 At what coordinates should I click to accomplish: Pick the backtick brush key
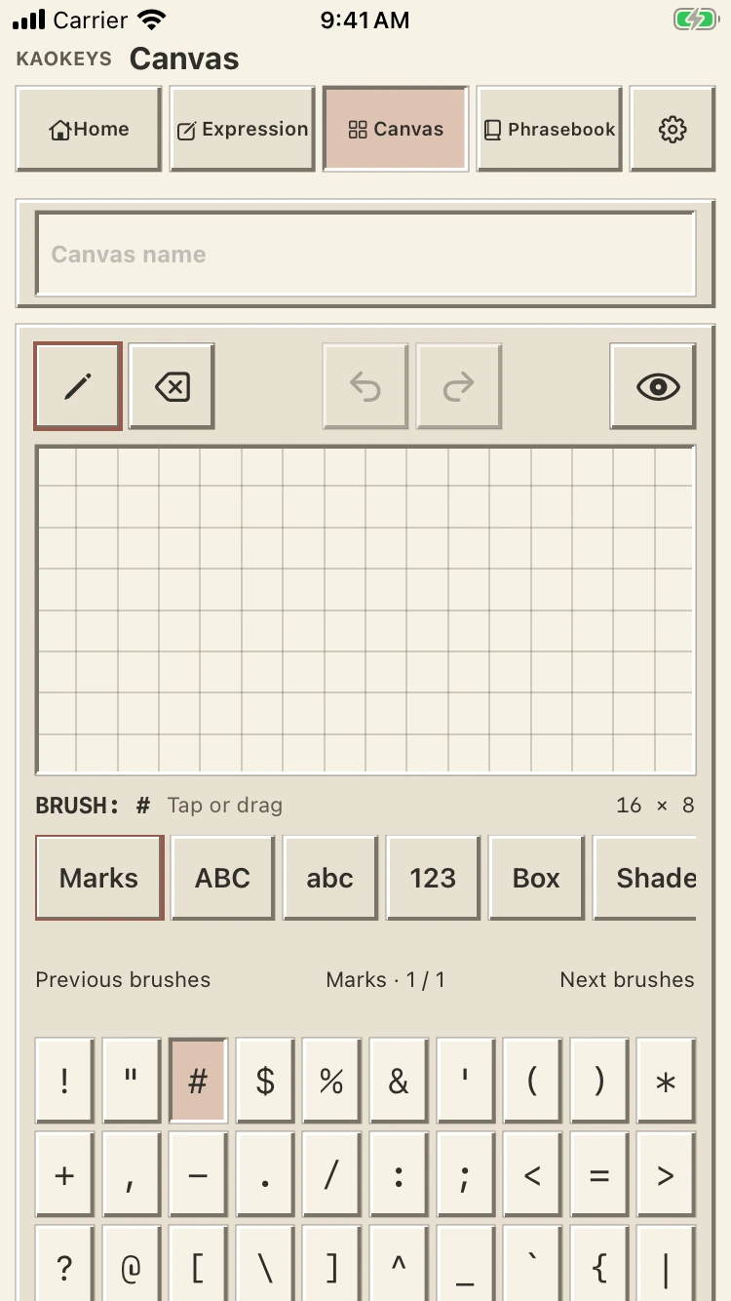pyautogui.click(x=532, y=1264)
